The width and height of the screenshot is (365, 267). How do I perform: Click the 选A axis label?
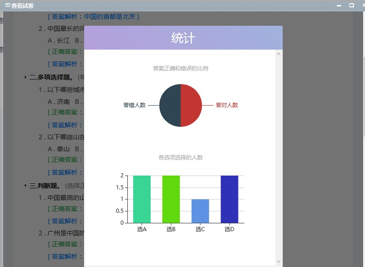tap(142, 229)
